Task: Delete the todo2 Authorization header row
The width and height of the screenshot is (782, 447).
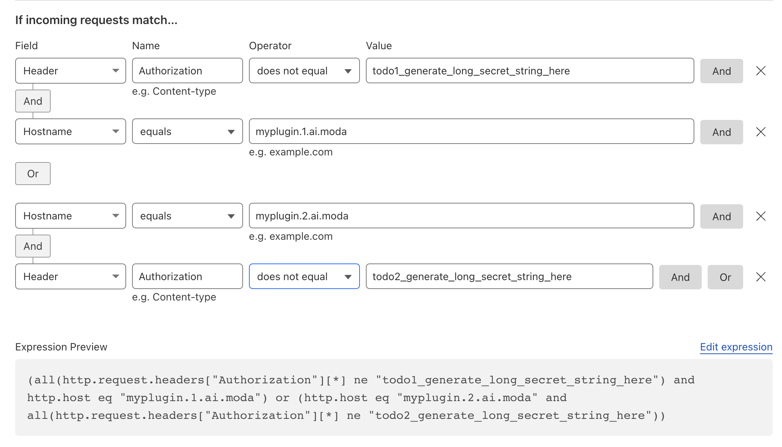Action: 761,277
